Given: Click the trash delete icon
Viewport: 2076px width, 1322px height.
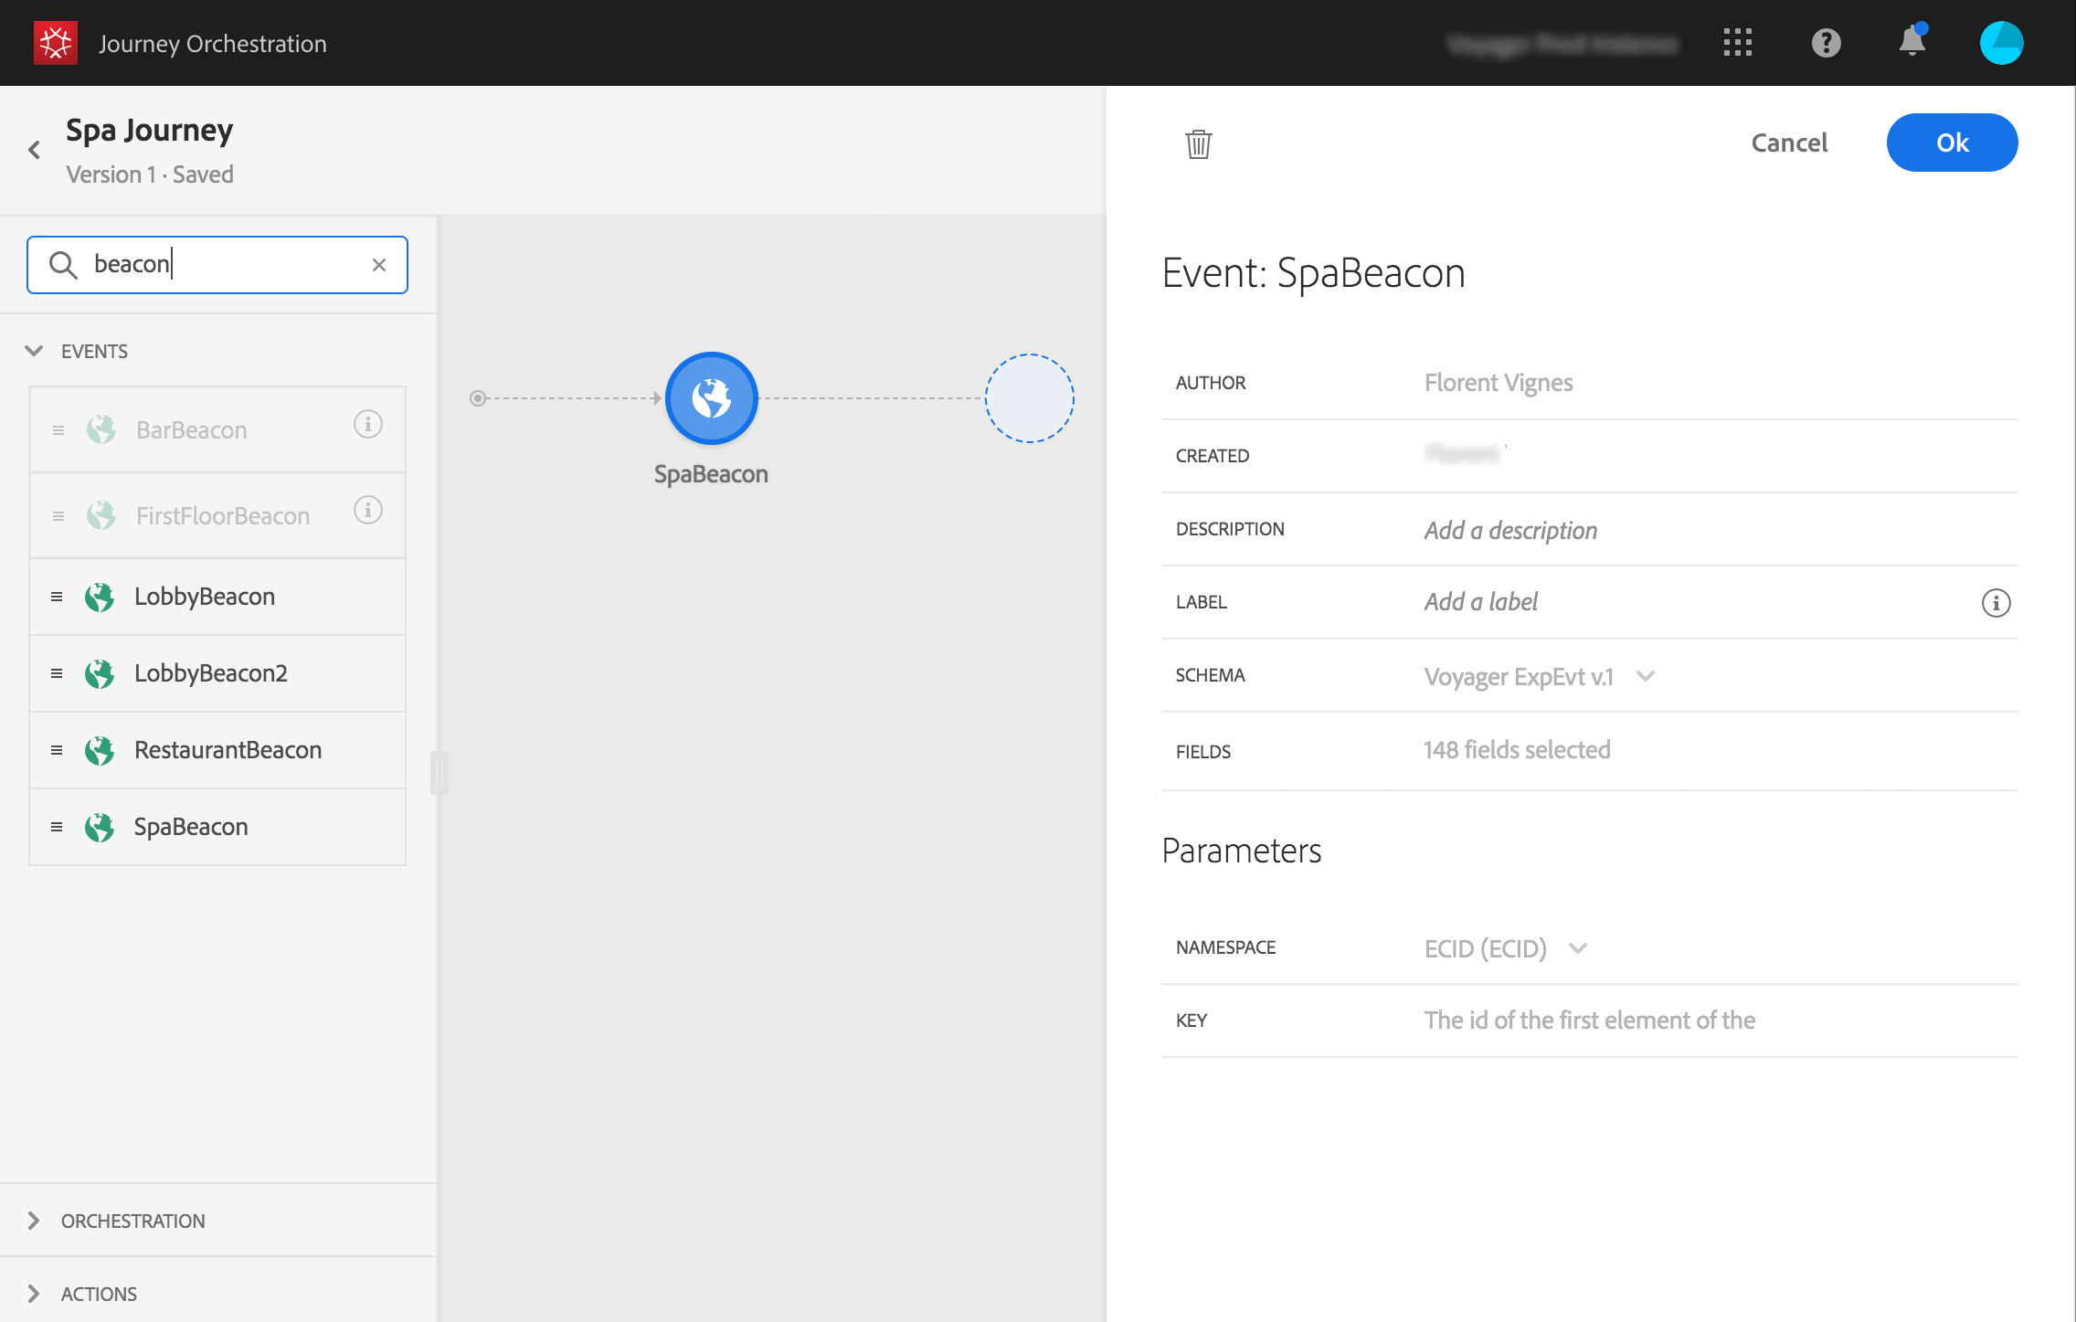Looking at the screenshot, I should coord(1198,143).
